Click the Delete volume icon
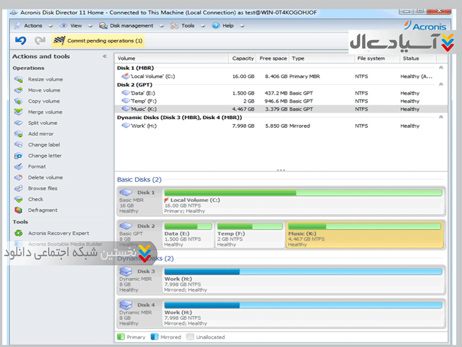462x347 pixels. click(x=18, y=178)
